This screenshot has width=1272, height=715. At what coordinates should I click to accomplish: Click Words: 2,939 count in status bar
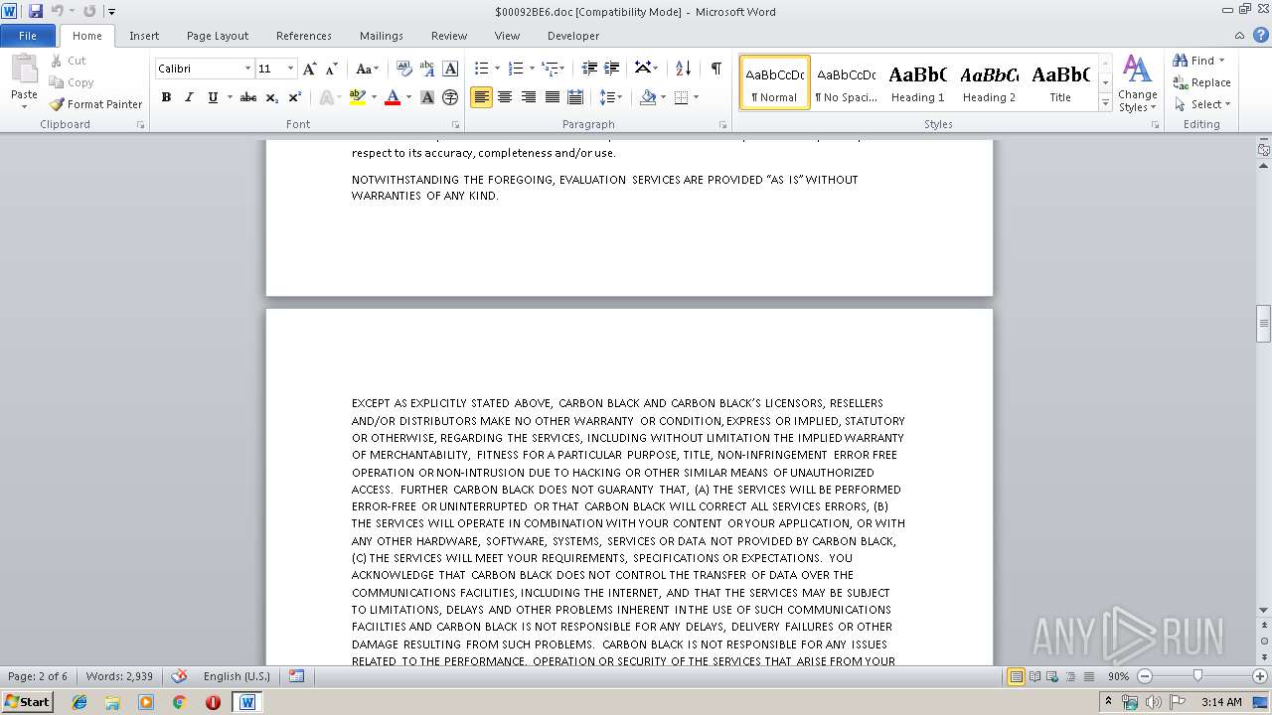[x=119, y=676]
